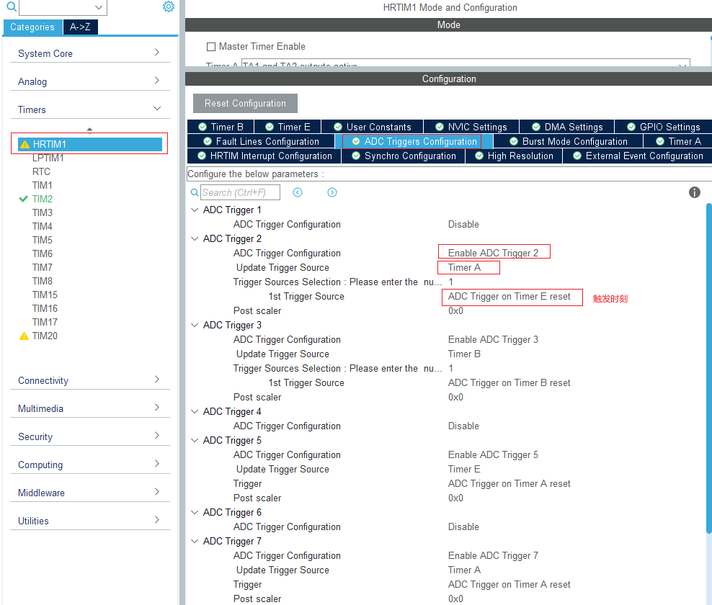Image resolution: width=712 pixels, height=605 pixels.
Task: Open the info icon on the right
Action: [694, 192]
